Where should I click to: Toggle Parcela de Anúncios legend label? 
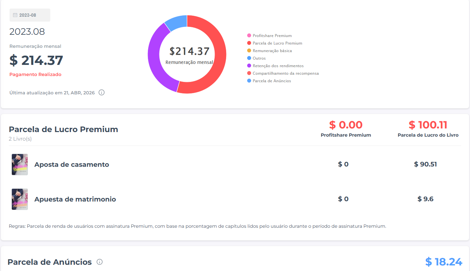point(271,81)
